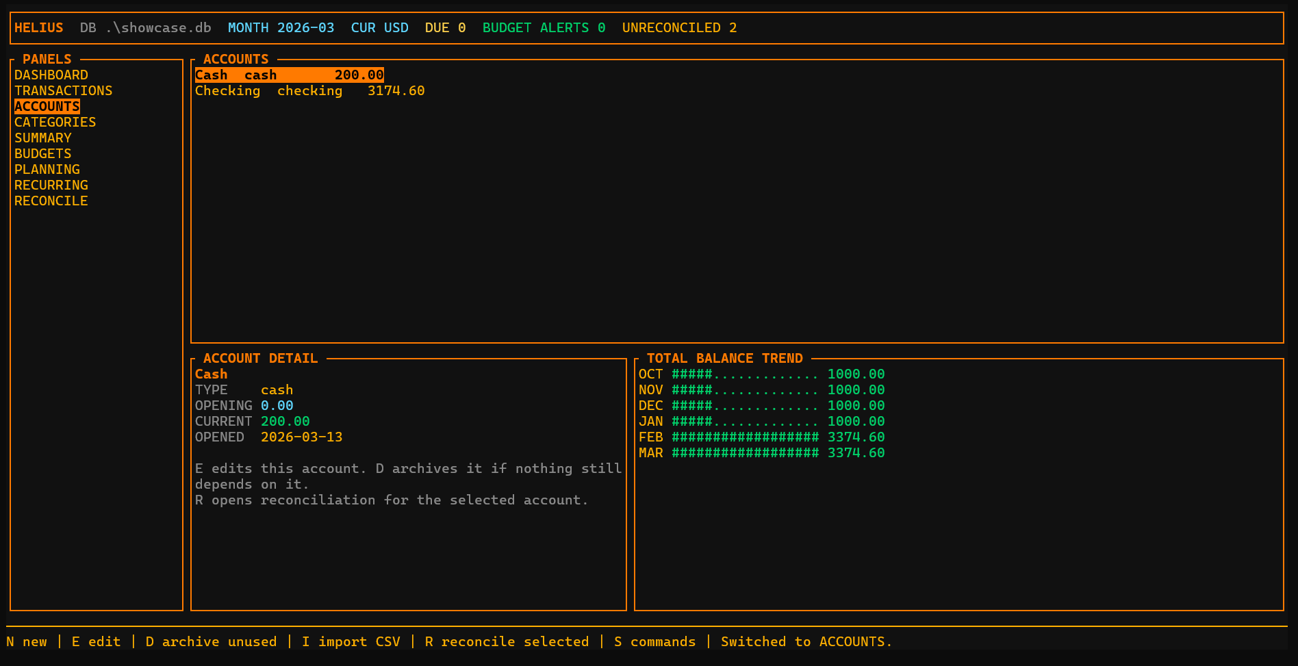Click the N new command
The height and width of the screenshot is (666, 1298).
(x=27, y=641)
